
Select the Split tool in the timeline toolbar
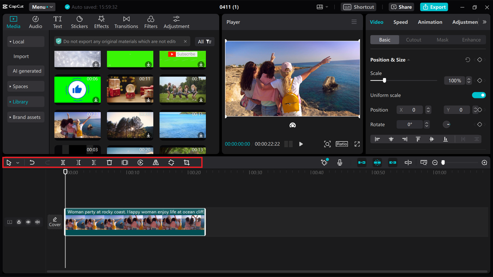point(63,163)
